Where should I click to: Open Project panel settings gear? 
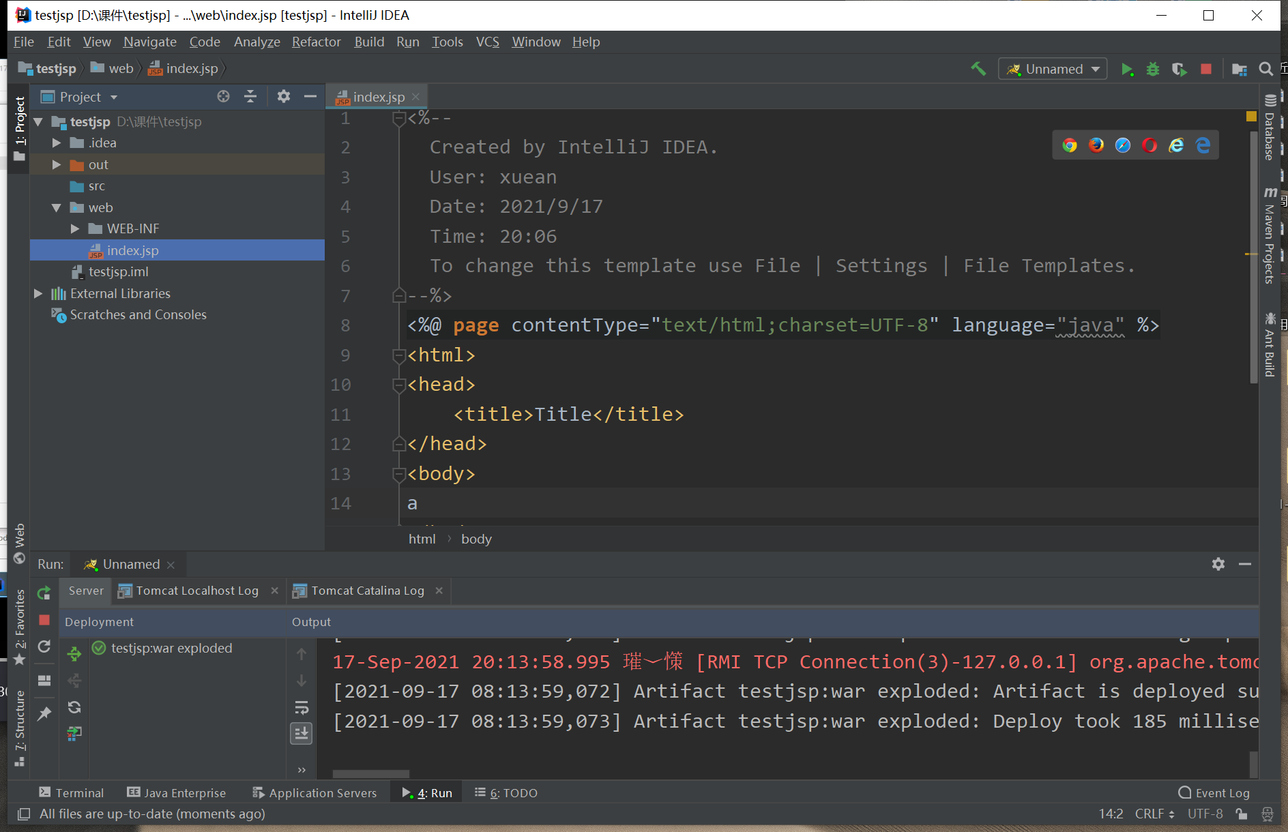coord(284,97)
